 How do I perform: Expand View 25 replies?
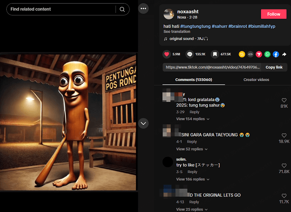(x=192, y=209)
